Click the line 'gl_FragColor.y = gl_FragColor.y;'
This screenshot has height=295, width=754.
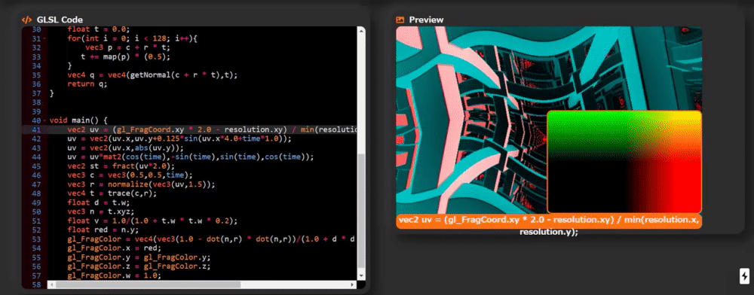coord(139,257)
